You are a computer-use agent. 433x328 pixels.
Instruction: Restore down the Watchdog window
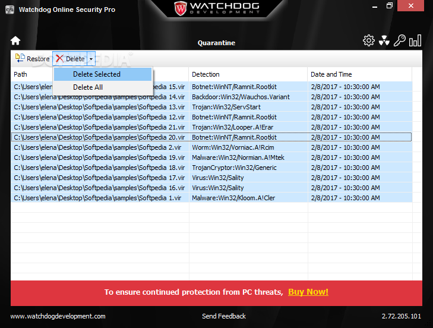pos(390,5)
